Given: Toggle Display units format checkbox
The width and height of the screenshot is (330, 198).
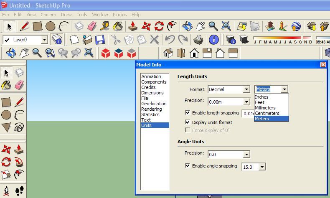Looking at the screenshot, I should pos(188,122).
